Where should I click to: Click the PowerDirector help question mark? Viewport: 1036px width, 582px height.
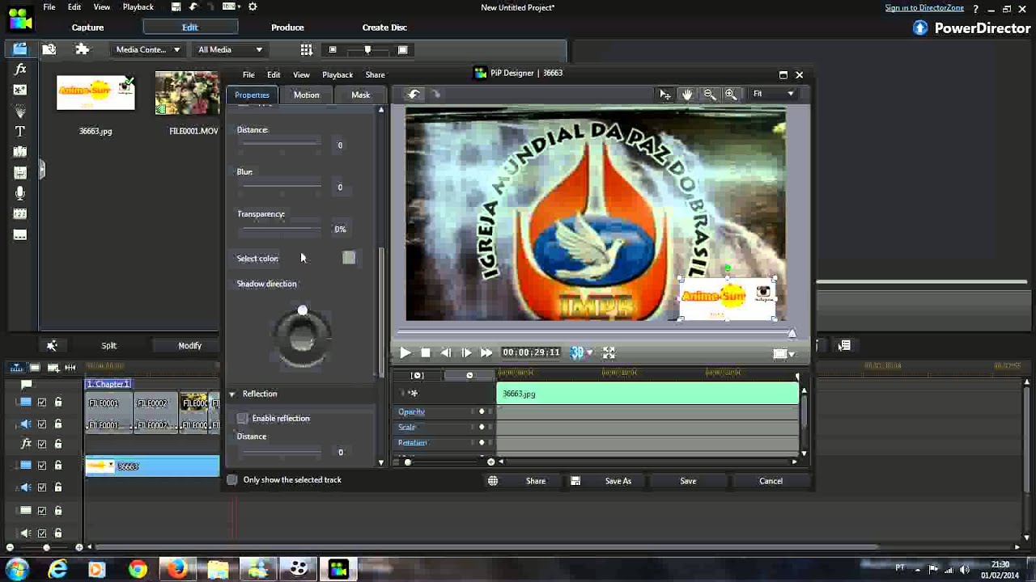pos(976,8)
